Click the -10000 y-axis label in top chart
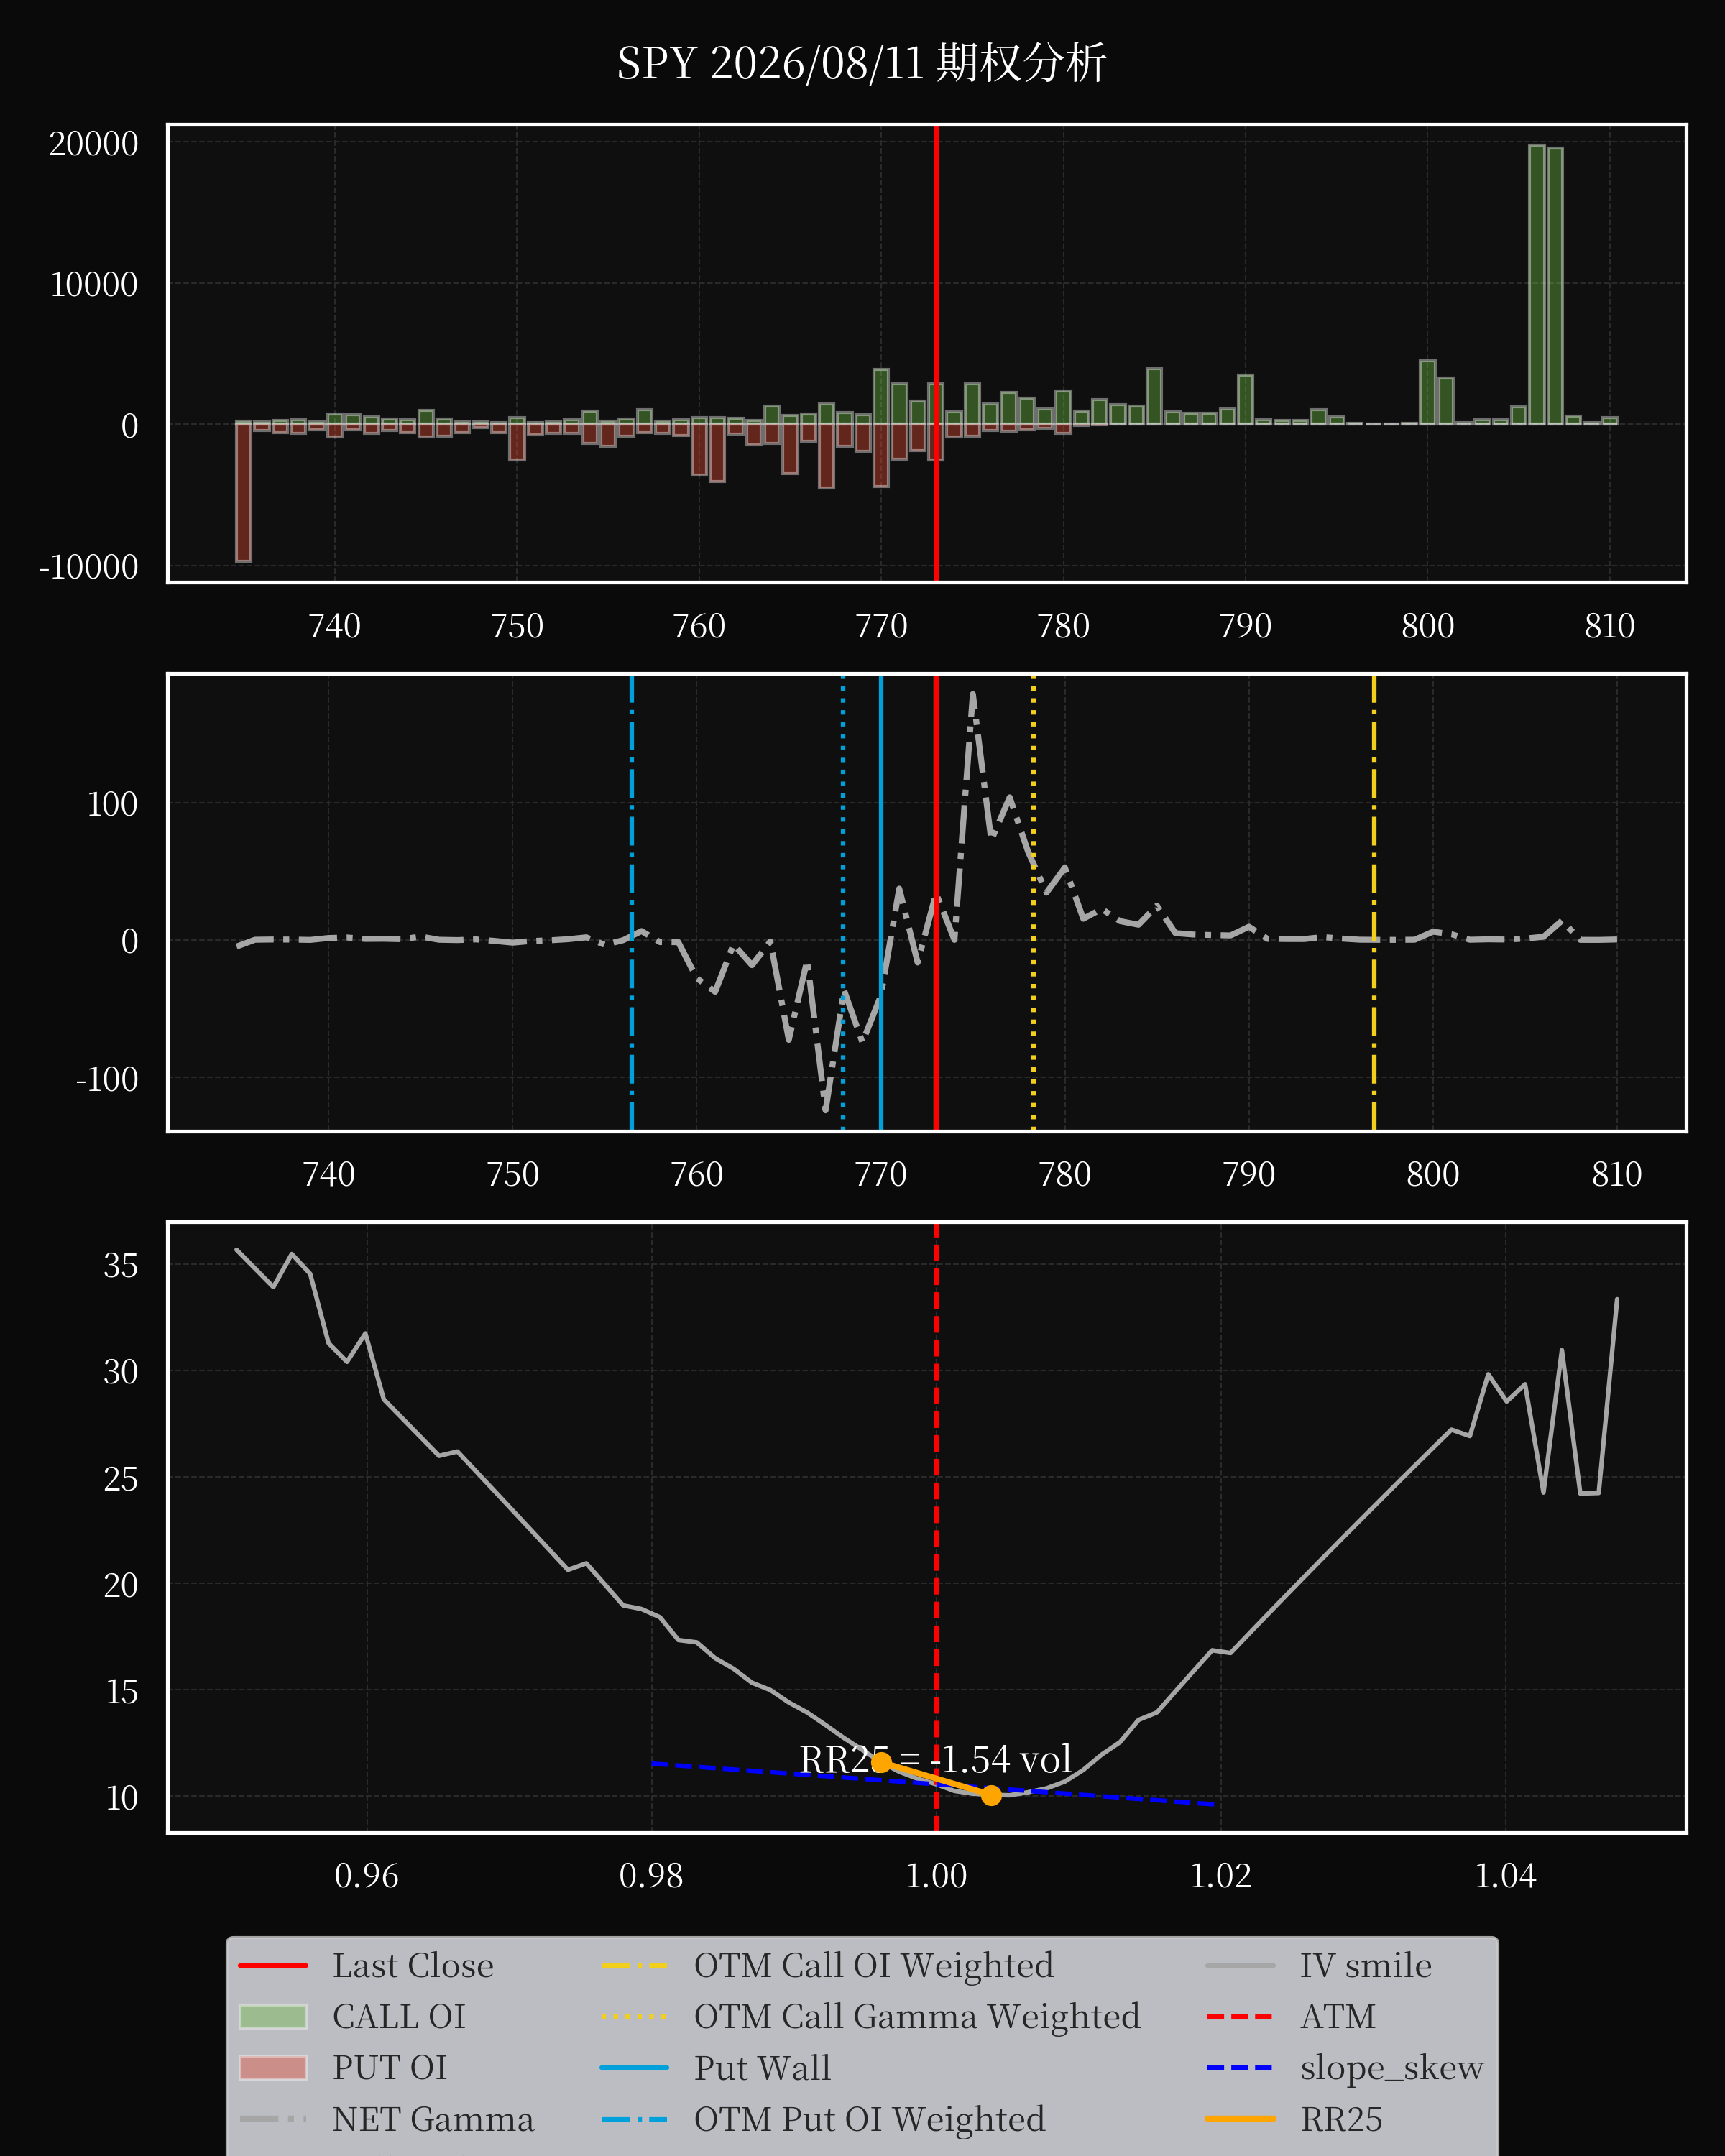 tap(89, 566)
